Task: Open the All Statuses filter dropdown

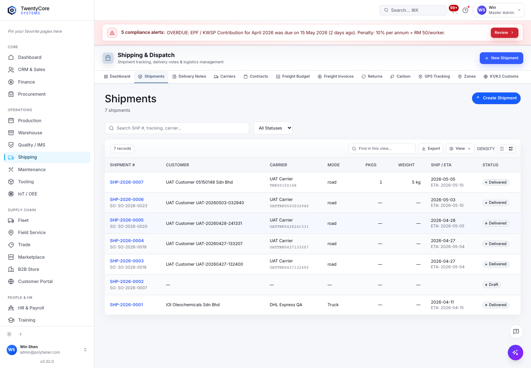Action: [x=273, y=128]
